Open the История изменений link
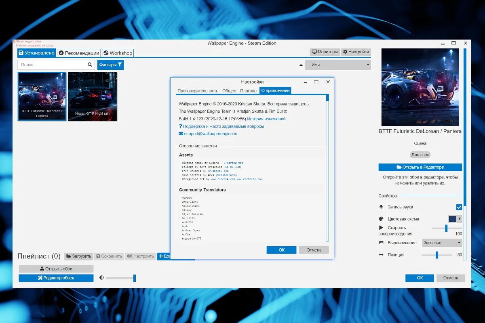485x323 pixels. coord(266,119)
